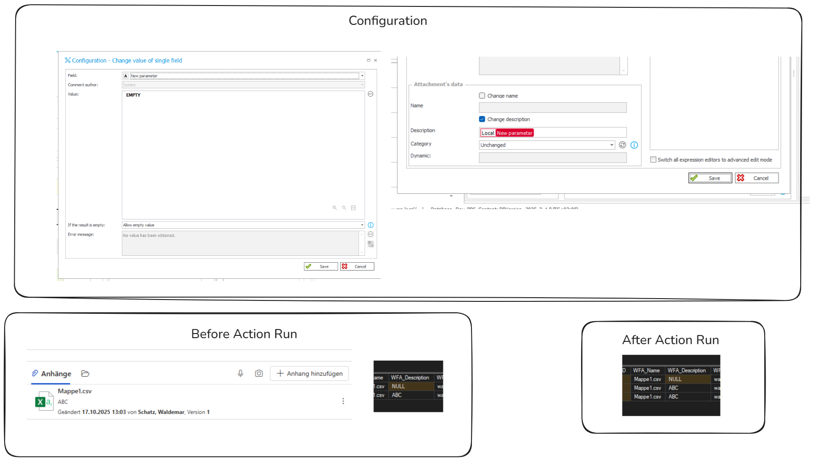Expand the Category dropdown set to Unchanged
Viewport: 814px width, 461px height.
point(611,145)
